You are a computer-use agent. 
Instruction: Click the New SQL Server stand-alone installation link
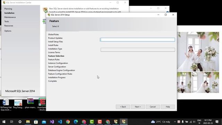click(84, 9)
